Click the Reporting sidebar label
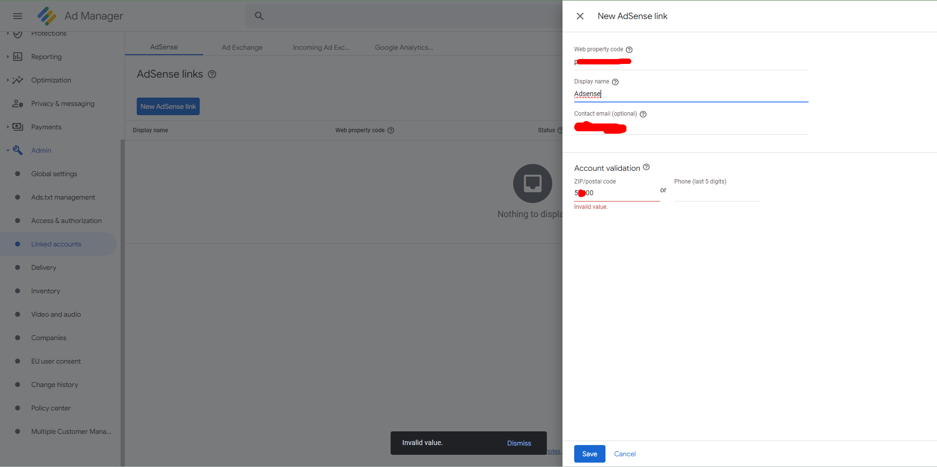 (x=46, y=57)
